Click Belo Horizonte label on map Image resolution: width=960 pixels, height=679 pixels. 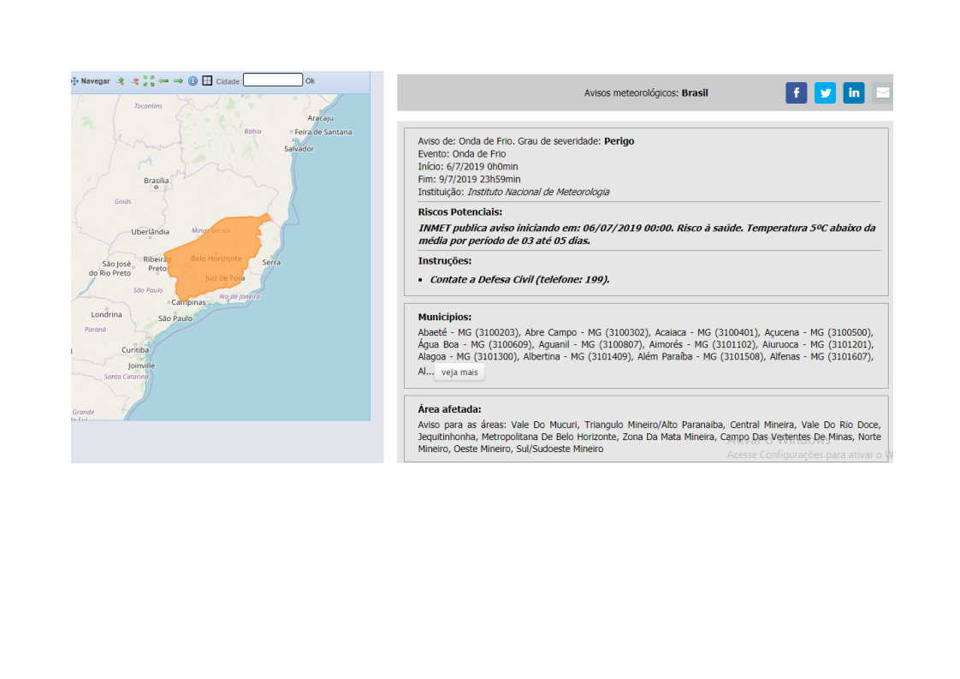[216, 259]
